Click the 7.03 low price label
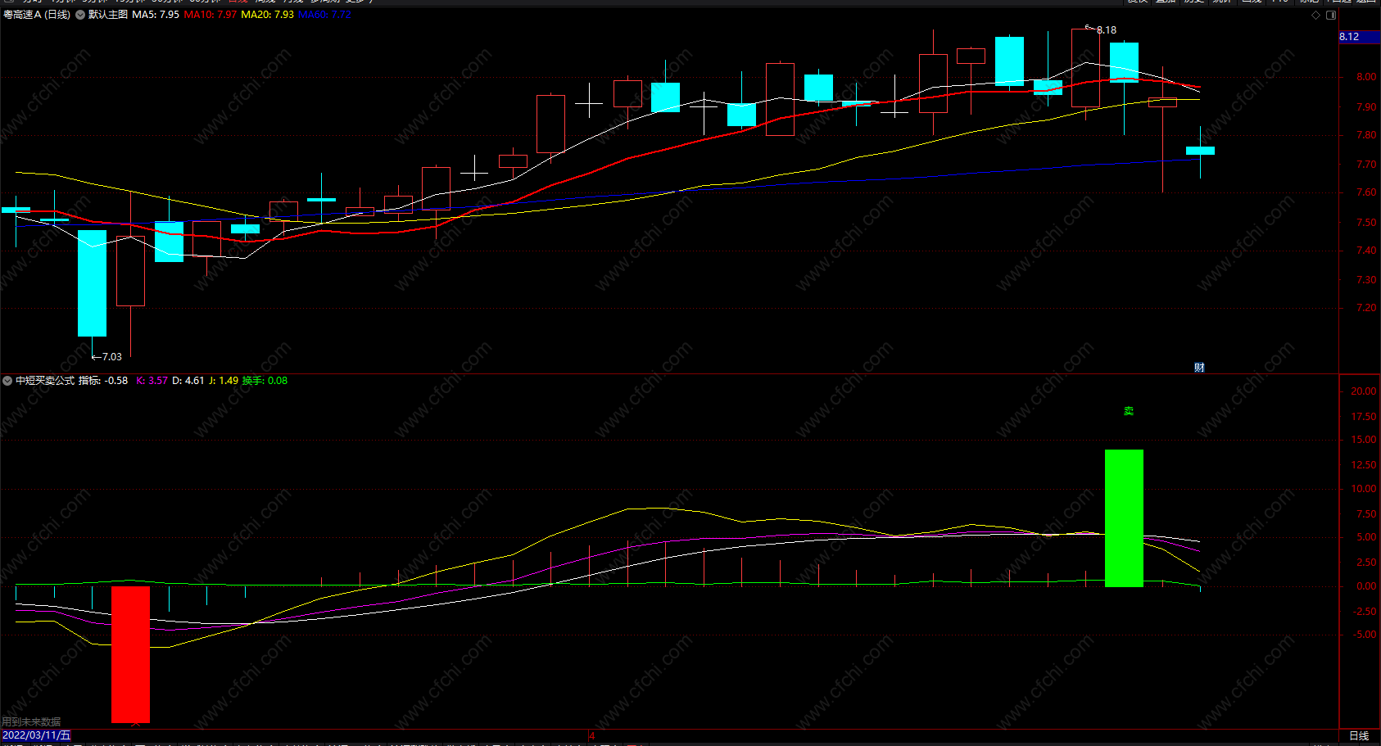The height and width of the screenshot is (746, 1381). tap(111, 357)
